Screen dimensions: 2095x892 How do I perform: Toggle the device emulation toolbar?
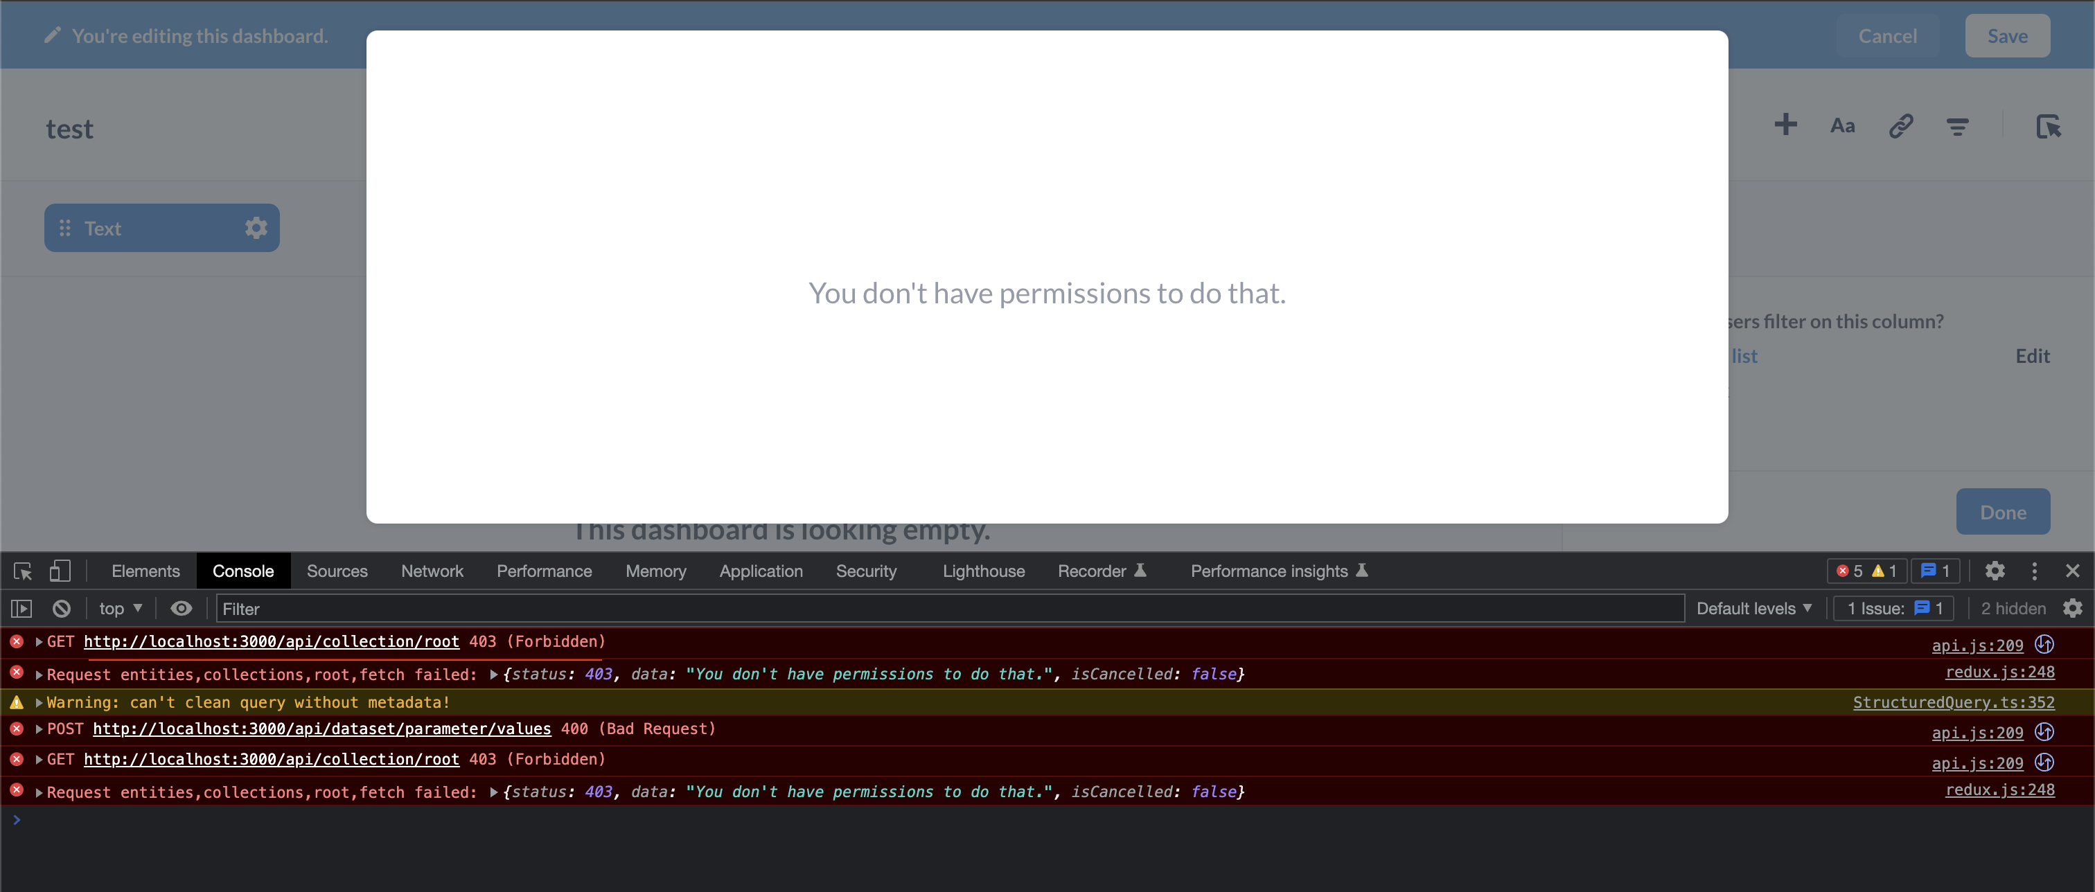coord(60,571)
